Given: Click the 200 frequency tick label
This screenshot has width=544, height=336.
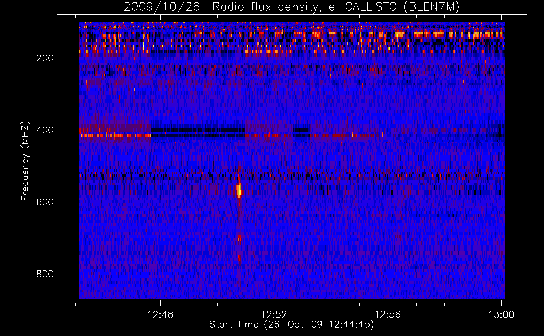Looking at the screenshot, I should (45, 58).
